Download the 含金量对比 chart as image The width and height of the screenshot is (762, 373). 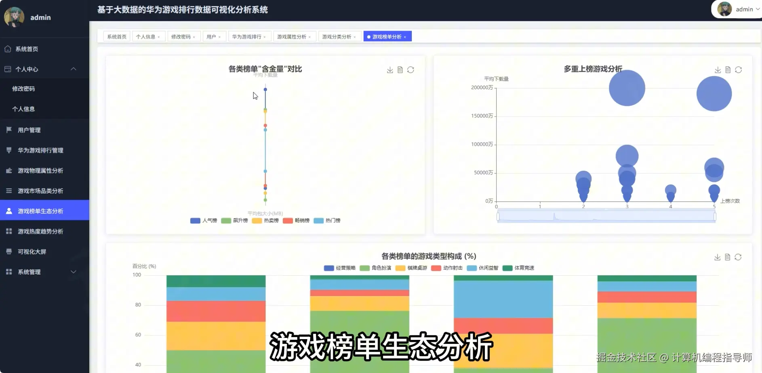(390, 70)
